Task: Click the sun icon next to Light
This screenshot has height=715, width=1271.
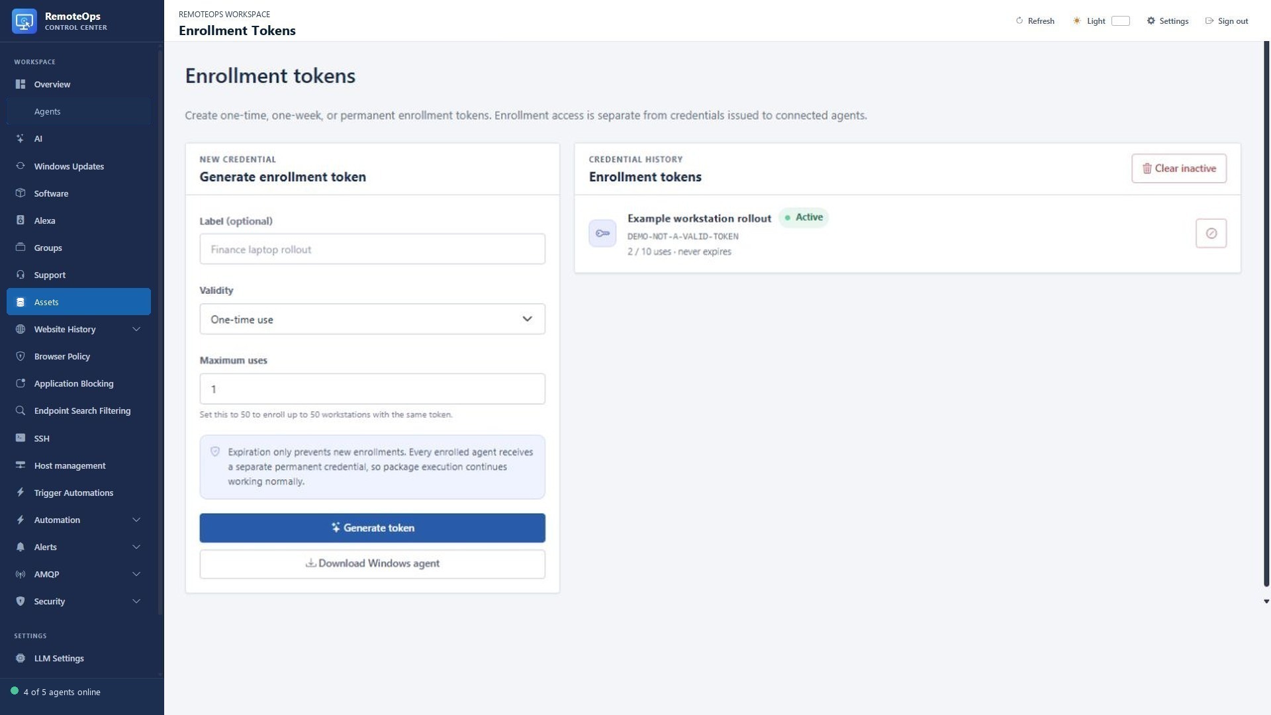Action: click(x=1077, y=21)
